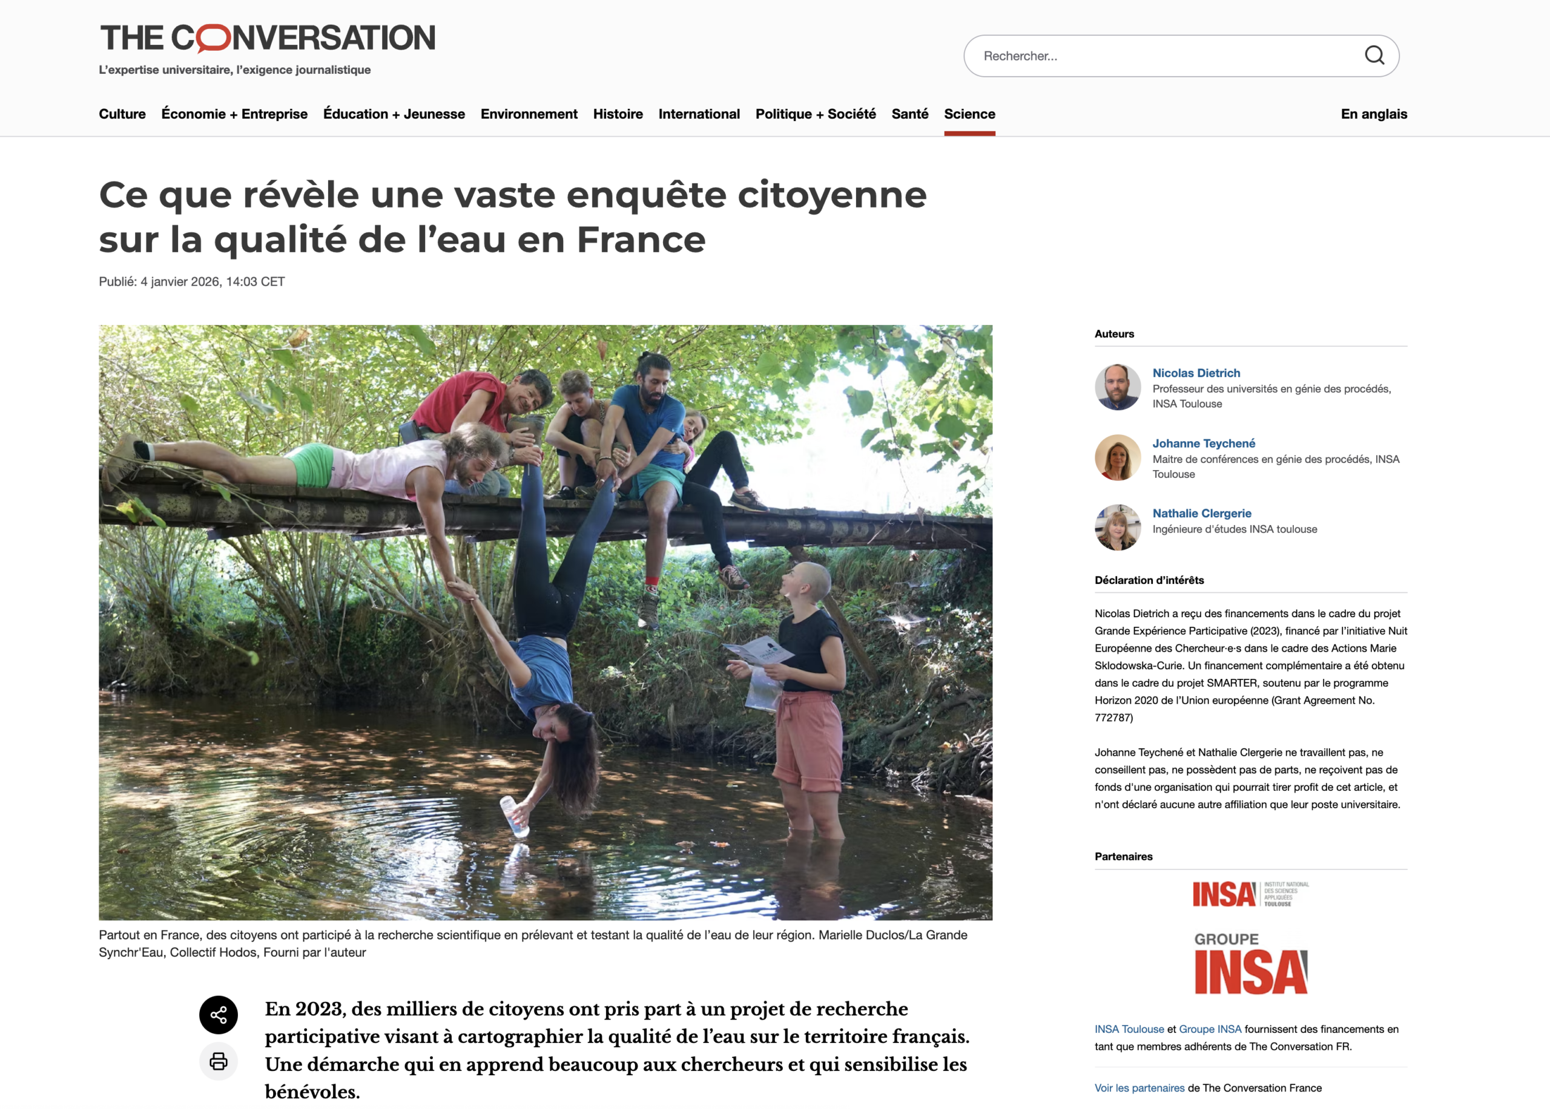Click the search magnifying glass icon
1550x1109 pixels.
1374,55
